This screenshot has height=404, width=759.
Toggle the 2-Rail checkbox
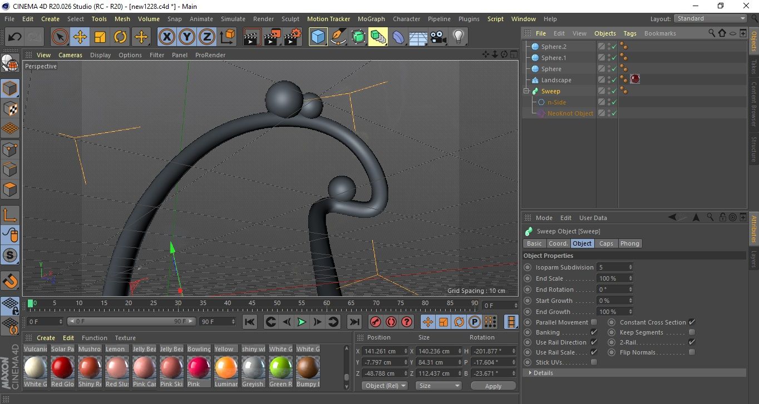click(692, 342)
